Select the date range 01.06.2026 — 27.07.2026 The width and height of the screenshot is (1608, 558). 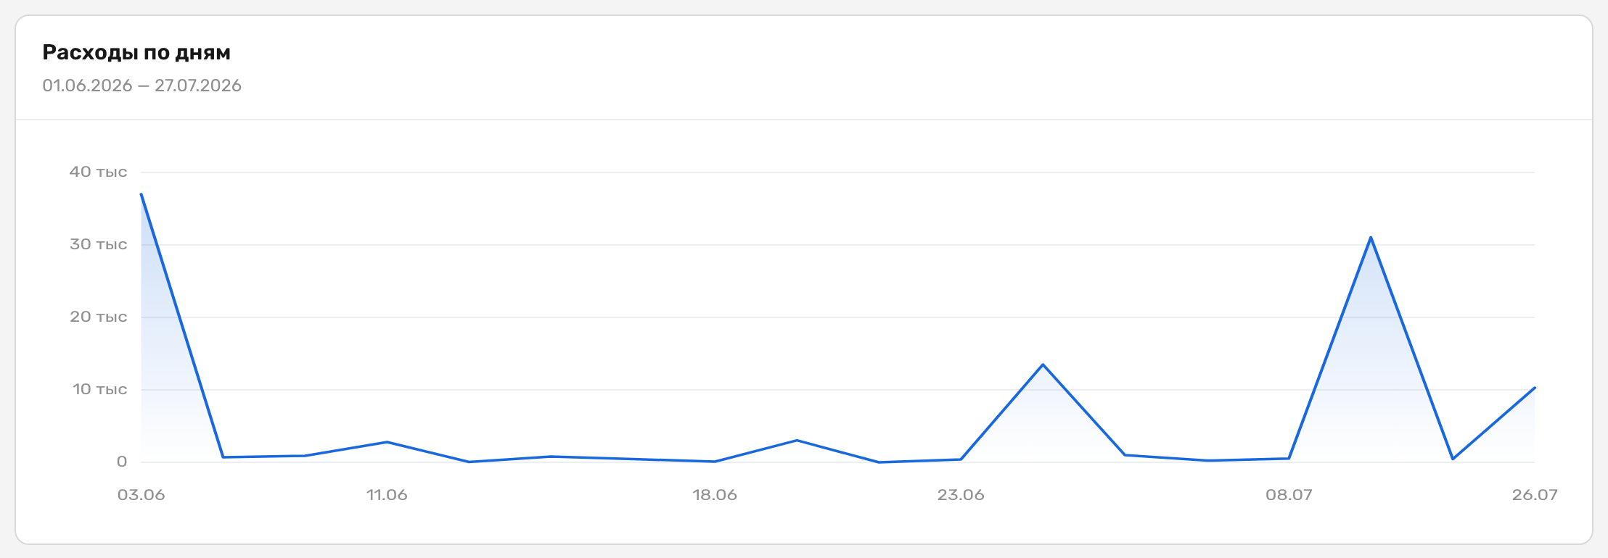pyautogui.click(x=141, y=86)
